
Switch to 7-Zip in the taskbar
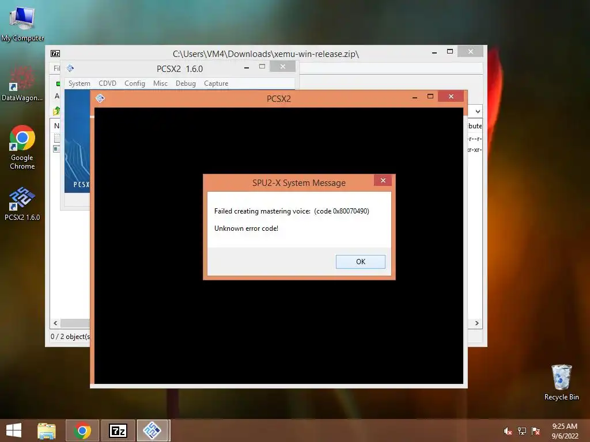[x=118, y=430]
